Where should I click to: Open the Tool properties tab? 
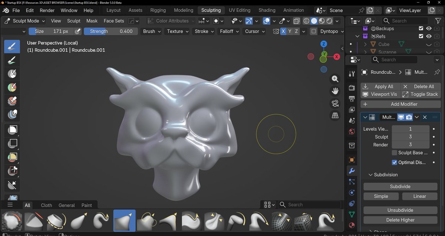(x=352, y=74)
